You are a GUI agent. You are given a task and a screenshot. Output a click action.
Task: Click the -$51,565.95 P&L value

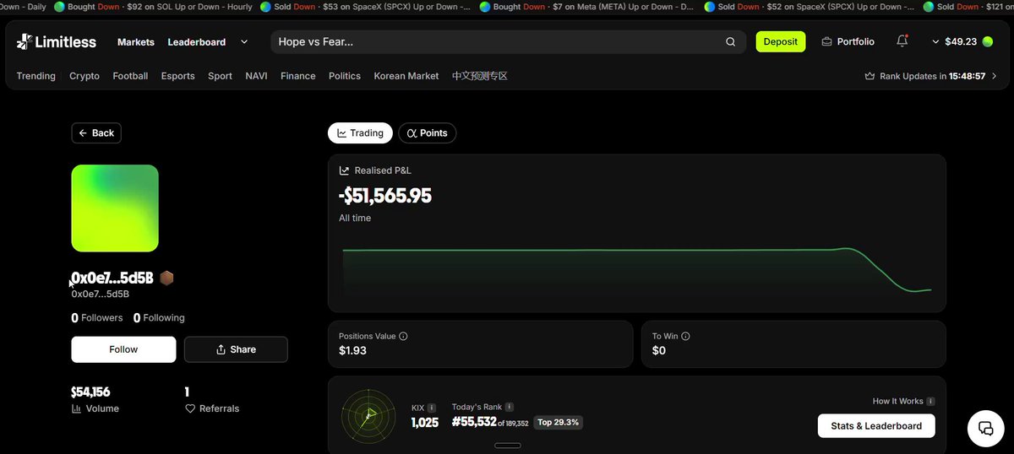pyautogui.click(x=385, y=196)
